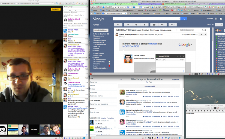Image resolution: width=225 pixels, height=139 pixels.
Task: Open Brouillons (31) folder
Action: click(98, 42)
